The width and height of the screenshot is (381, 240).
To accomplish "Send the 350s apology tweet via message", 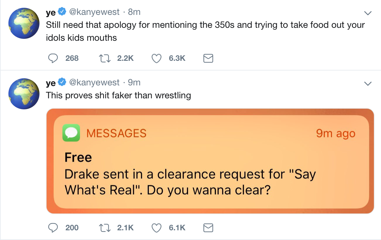I will [x=208, y=58].
